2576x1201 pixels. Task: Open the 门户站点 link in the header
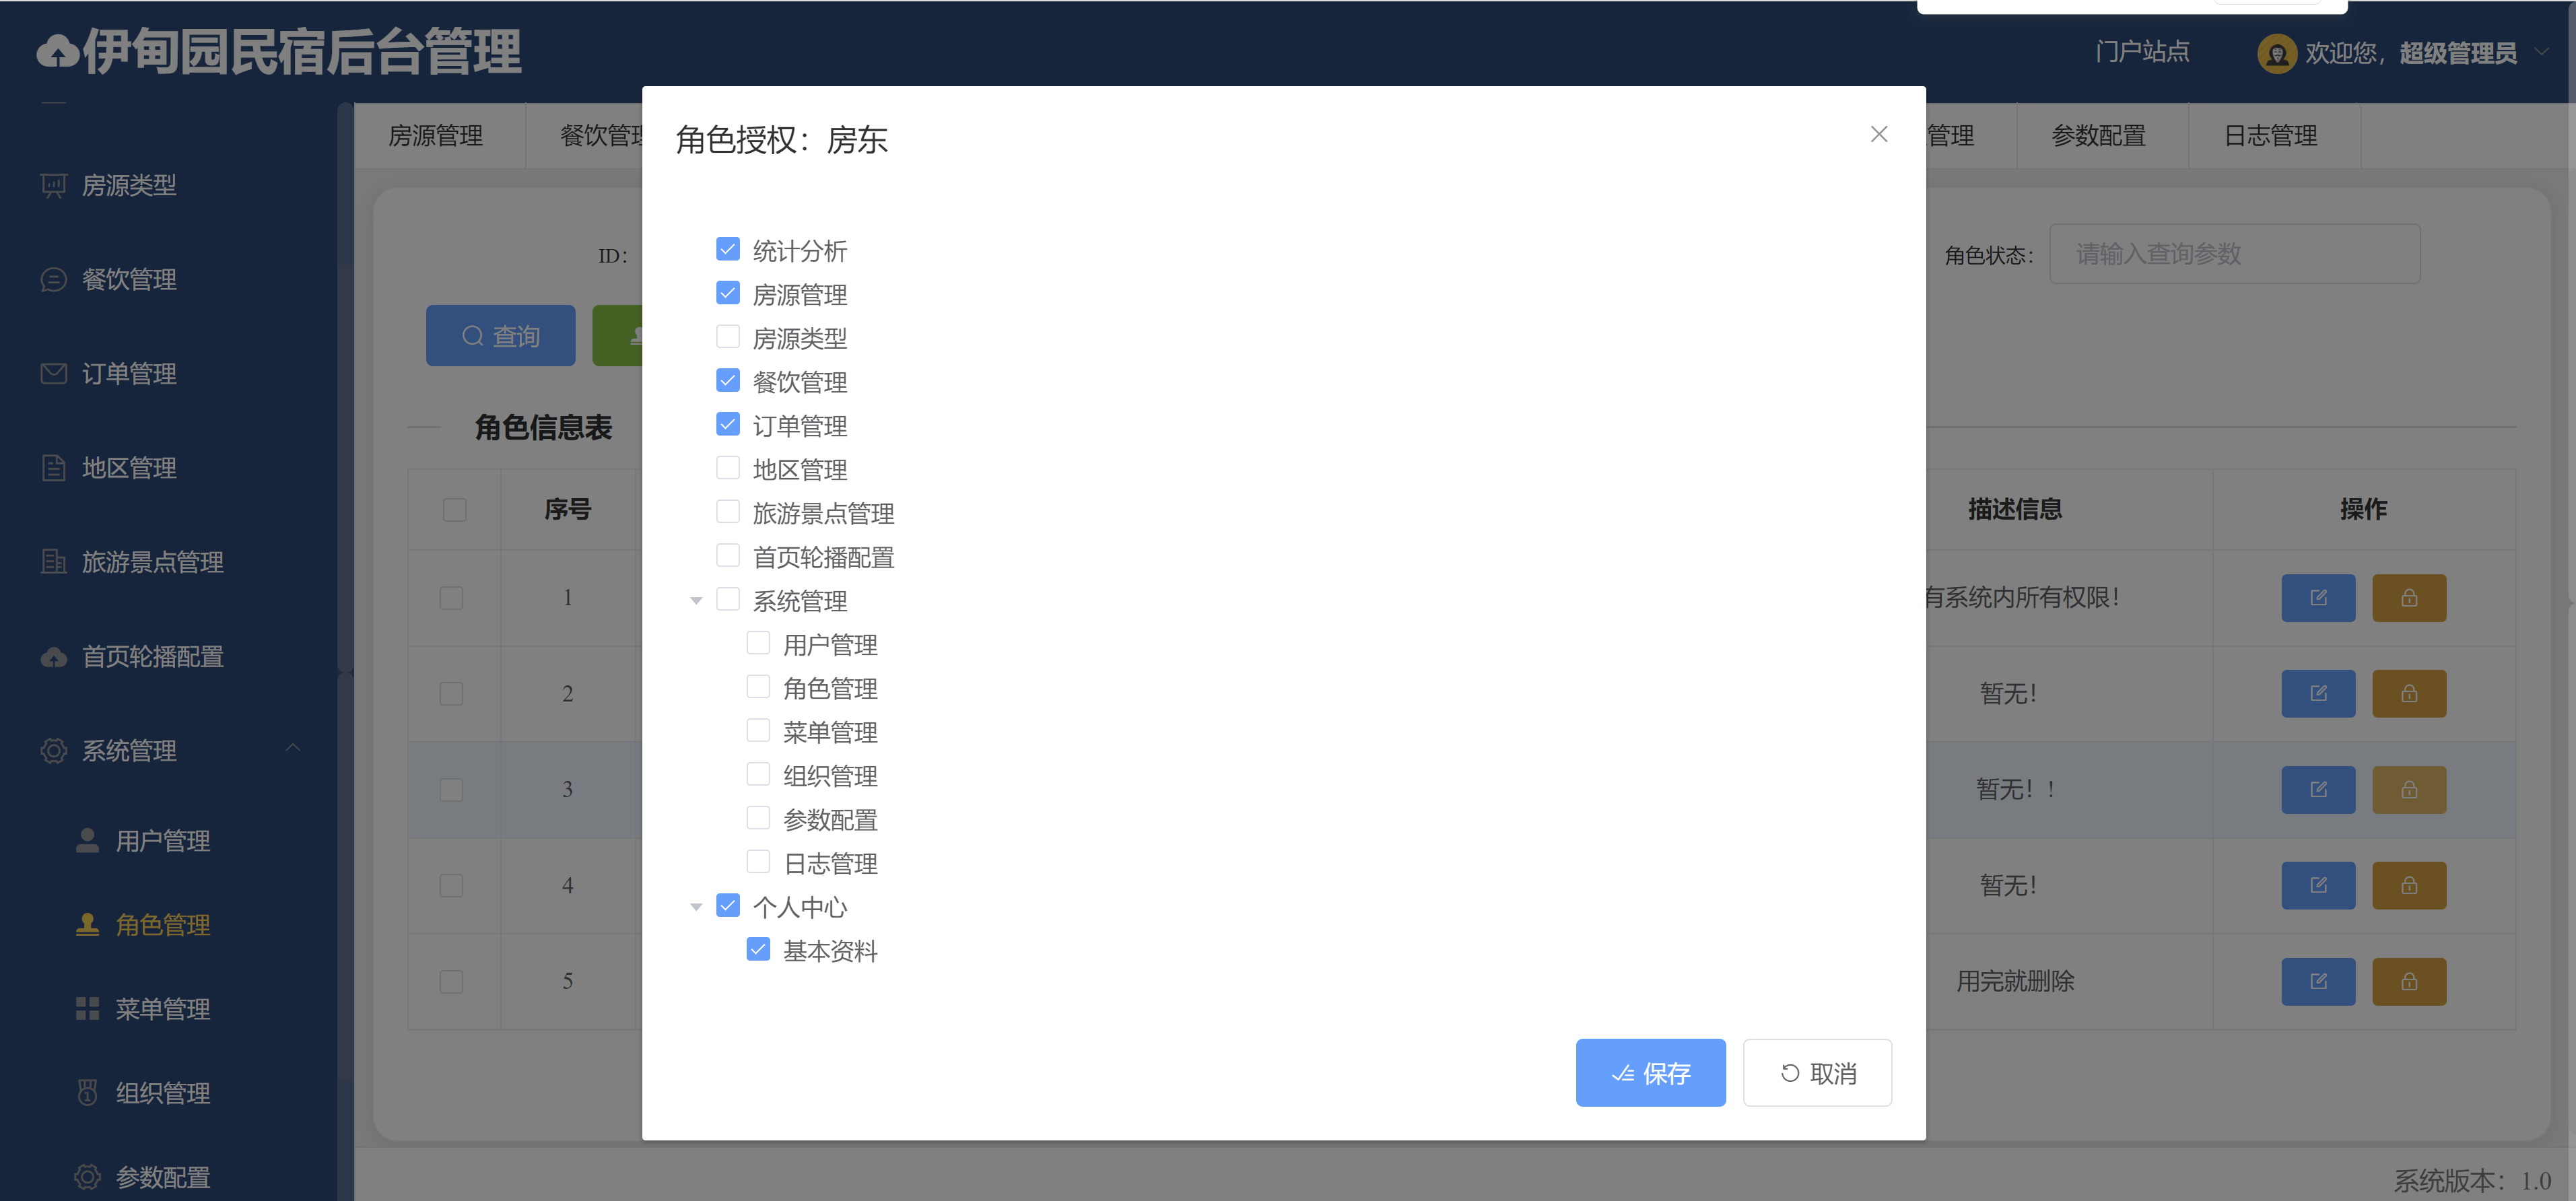click(x=2142, y=51)
